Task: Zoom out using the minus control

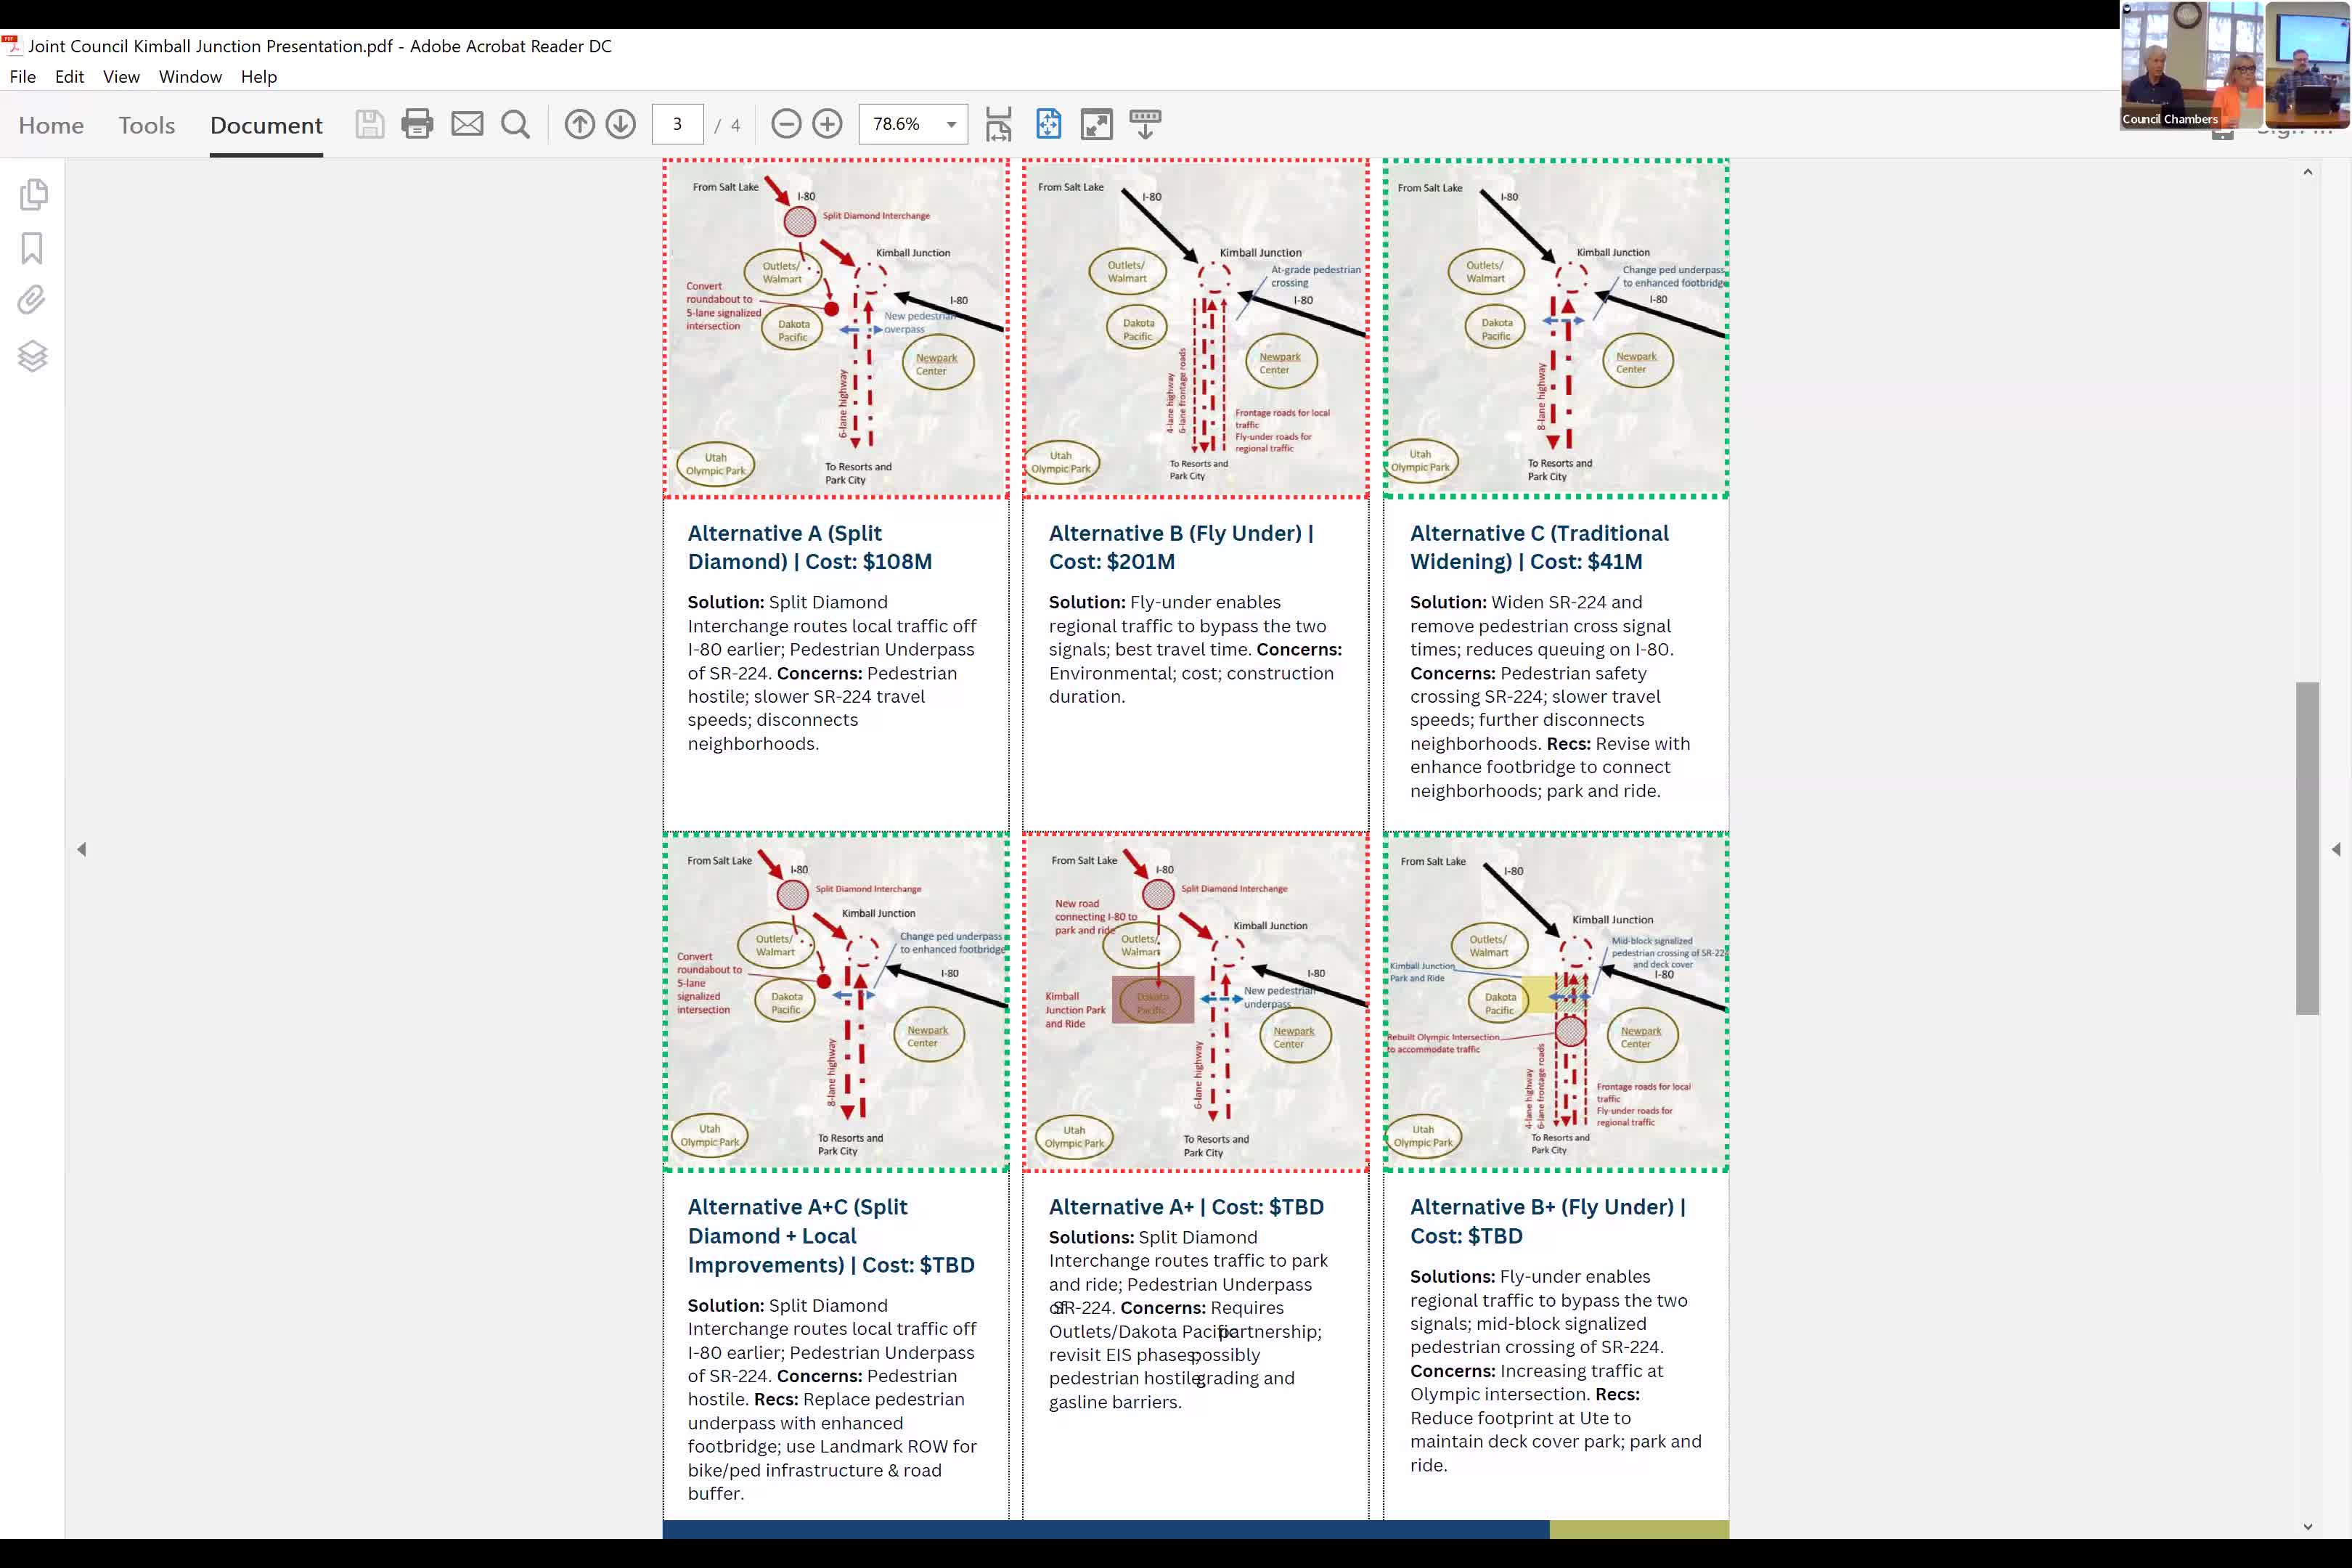Action: point(787,124)
